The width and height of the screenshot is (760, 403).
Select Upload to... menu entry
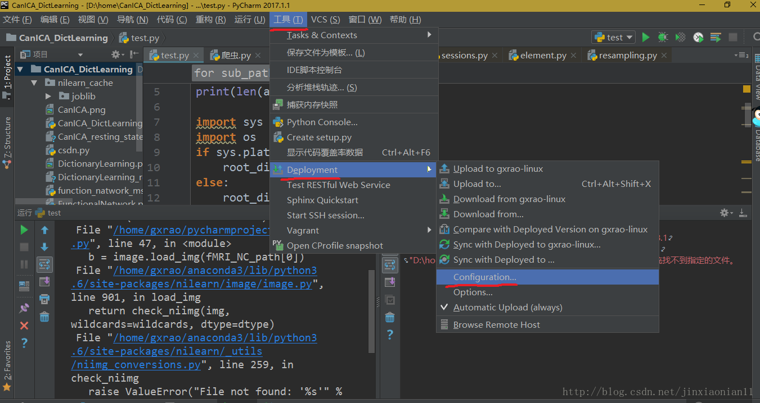coord(547,184)
